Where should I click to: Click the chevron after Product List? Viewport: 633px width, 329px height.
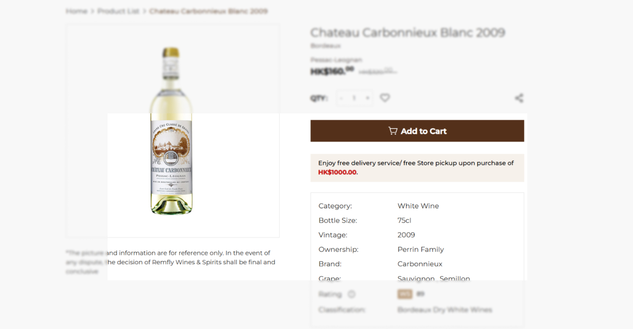click(143, 11)
